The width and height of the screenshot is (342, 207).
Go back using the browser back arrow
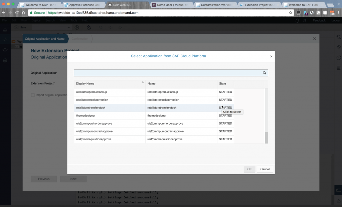tap(3, 13)
